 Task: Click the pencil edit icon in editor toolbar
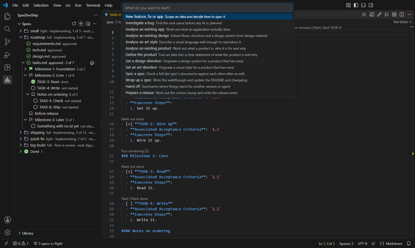379,14
